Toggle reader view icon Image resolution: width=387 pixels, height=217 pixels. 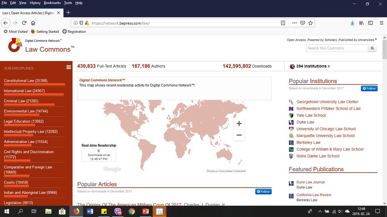[283, 23]
